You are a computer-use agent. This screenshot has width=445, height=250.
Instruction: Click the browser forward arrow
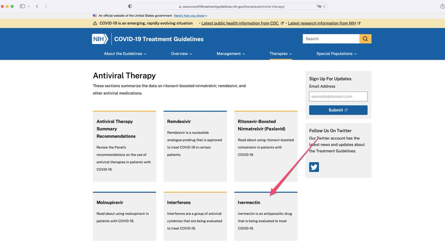(x=46, y=6)
